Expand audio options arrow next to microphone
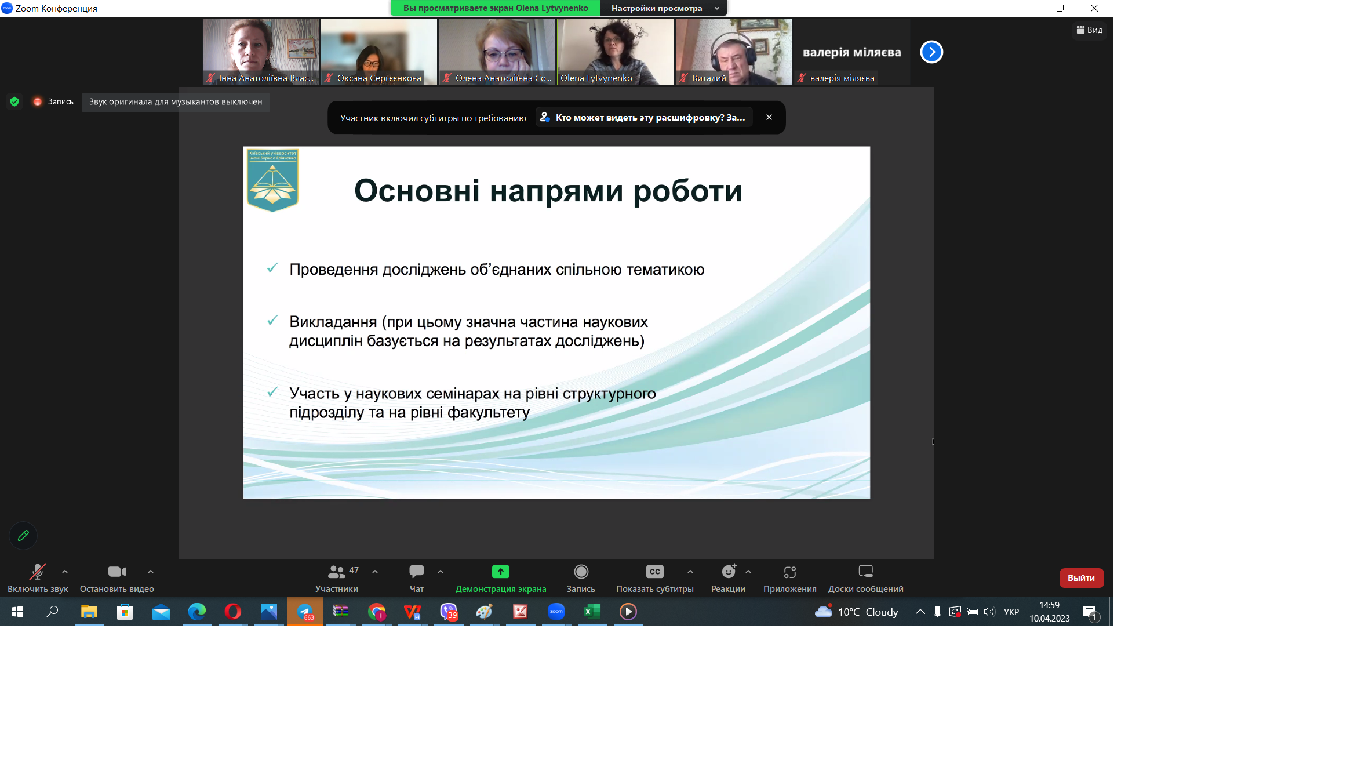This screenshot has height=763, width=1354. click(65, 572)
